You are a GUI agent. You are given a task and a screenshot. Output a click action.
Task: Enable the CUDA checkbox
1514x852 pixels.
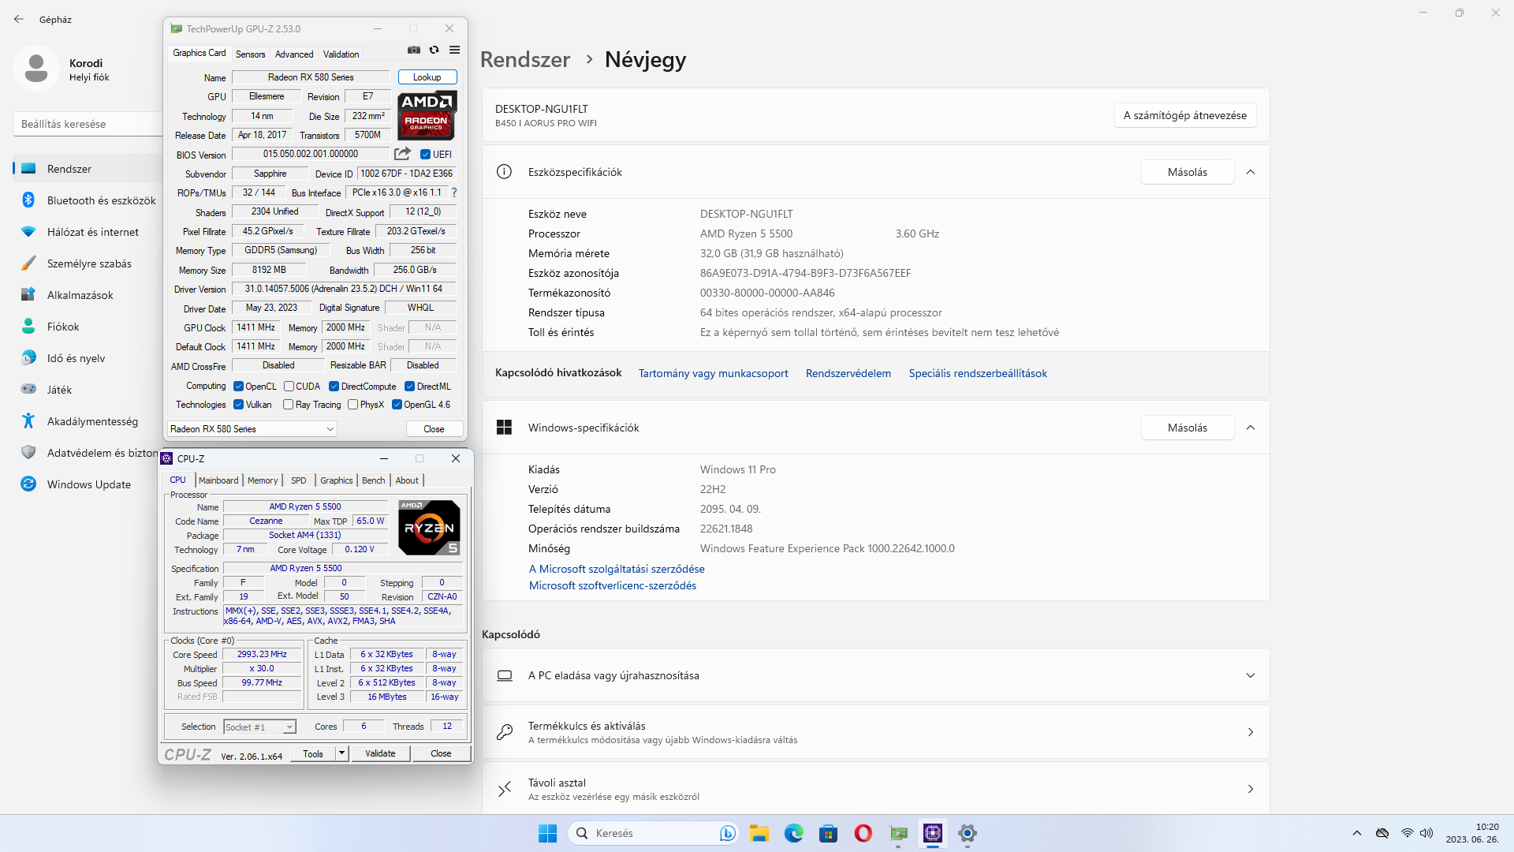pyautogui.click(x=289, y=387)
